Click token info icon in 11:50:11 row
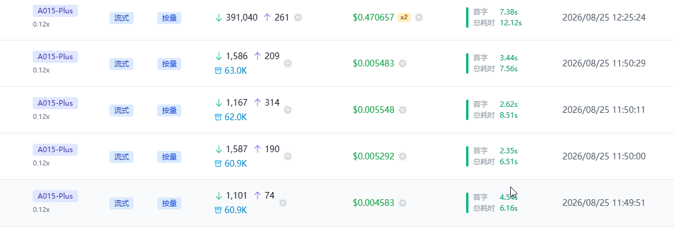Viewport: 674px width, 227px height. [288, 110]
